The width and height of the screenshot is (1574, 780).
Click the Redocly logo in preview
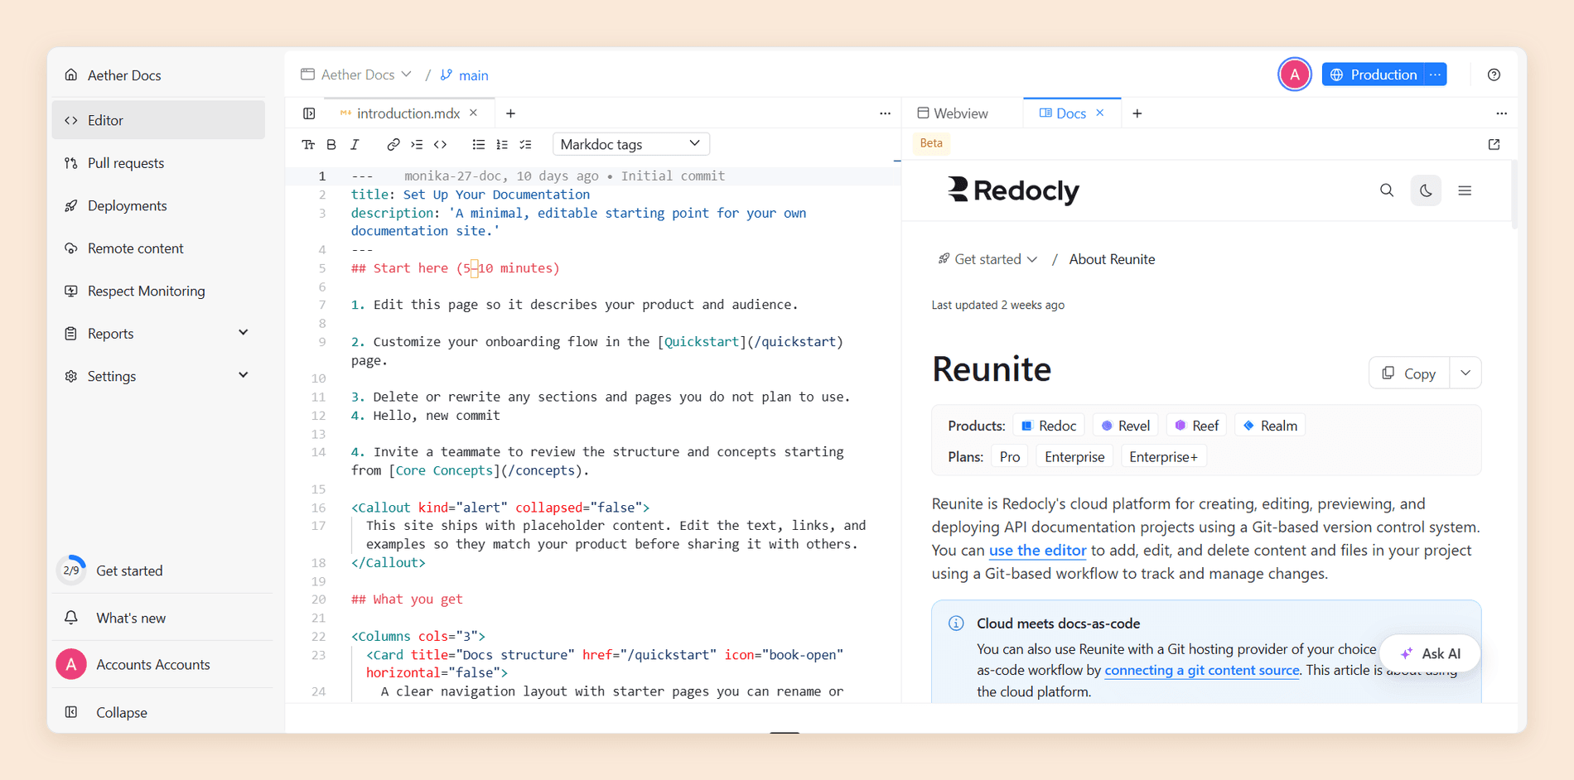coord(1013,190)
